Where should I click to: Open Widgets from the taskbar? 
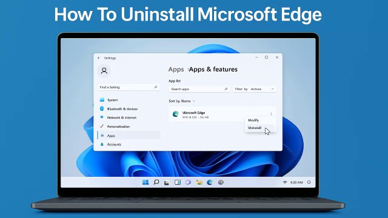tap(178, 182)
